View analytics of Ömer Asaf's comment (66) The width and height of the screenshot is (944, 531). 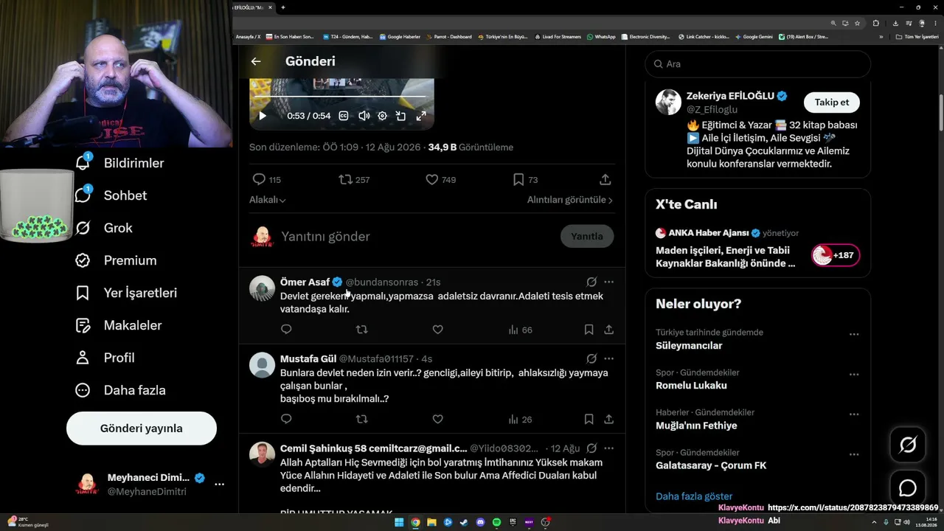click(520, 330)
